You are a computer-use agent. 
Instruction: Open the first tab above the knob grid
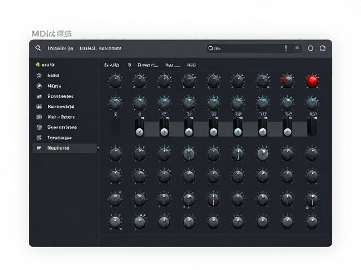click(x=112, y=65)
